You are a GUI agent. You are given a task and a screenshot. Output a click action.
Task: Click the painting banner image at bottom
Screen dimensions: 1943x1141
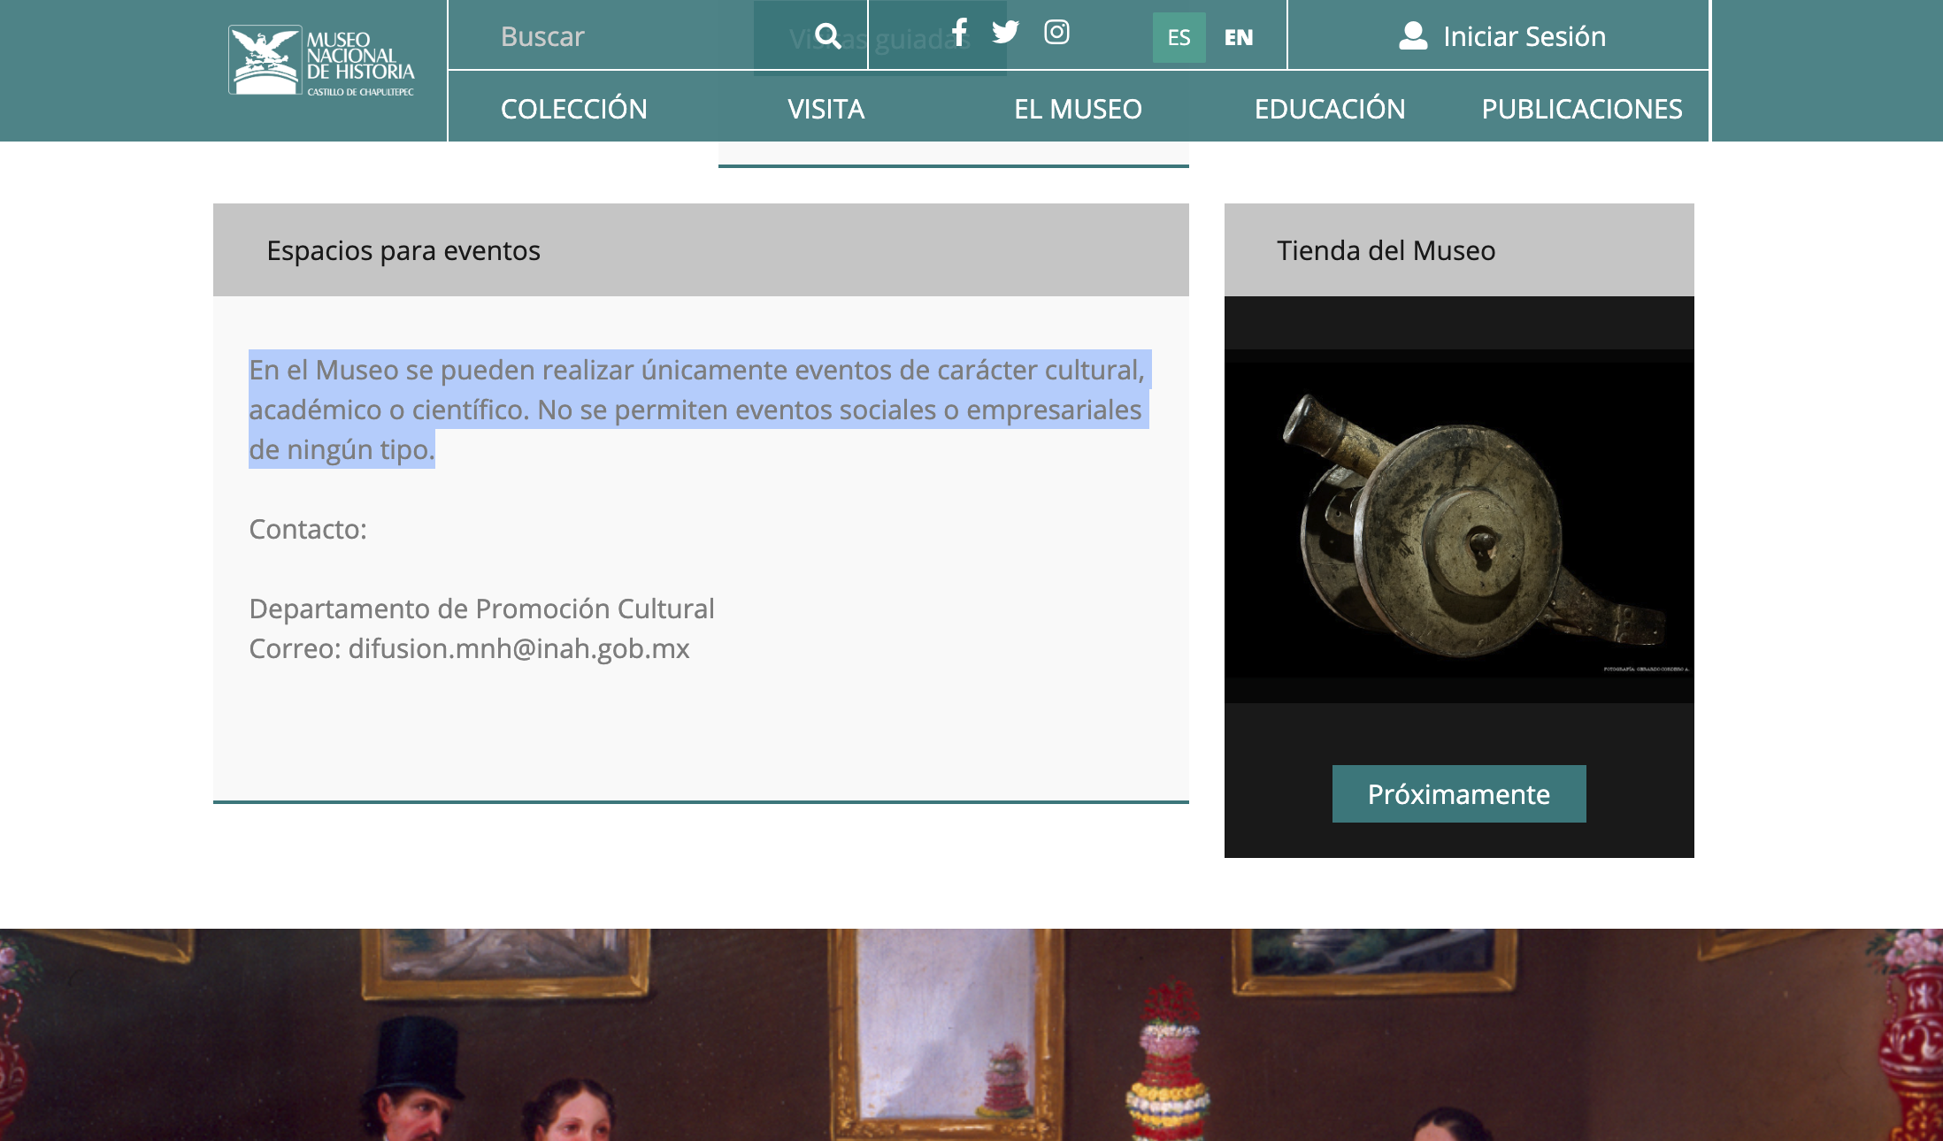point(971,1035)
